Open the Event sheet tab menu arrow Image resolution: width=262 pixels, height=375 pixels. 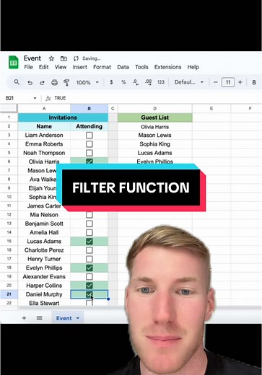(x=78, y=318)
